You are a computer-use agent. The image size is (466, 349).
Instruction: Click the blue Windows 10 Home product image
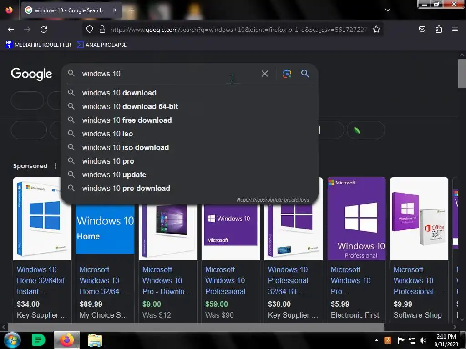(x=105, y=229)
